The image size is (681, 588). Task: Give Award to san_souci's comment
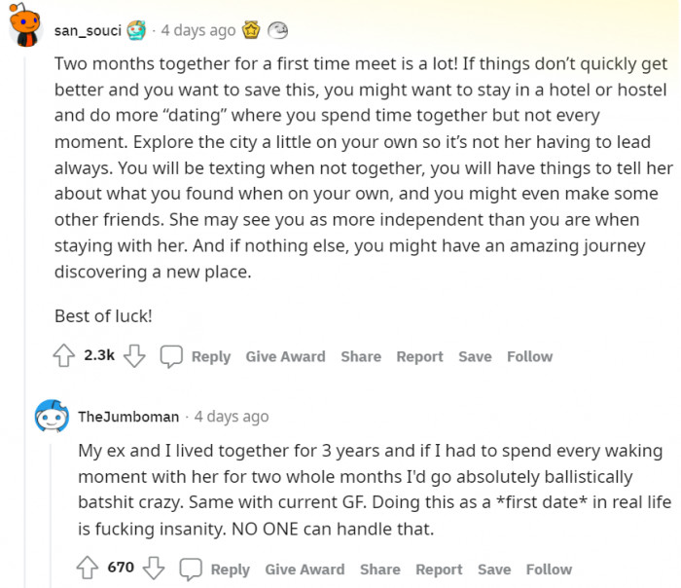[285, 356]
